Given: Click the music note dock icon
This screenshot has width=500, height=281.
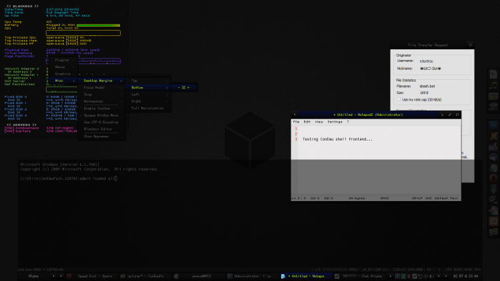Looking at the screenshot, I should [x=494, y=85].
